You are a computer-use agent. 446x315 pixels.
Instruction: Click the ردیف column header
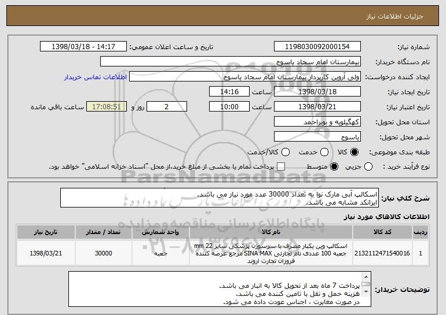point(421,232)
